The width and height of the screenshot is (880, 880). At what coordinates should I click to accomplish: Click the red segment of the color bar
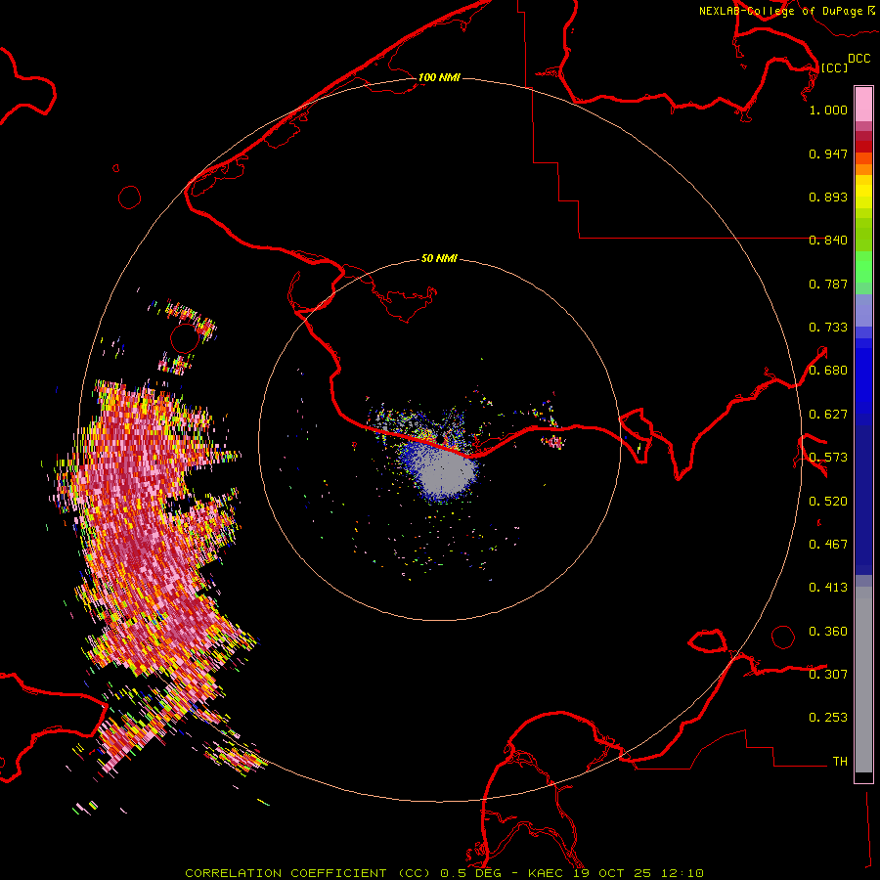[x=863, y=146]
